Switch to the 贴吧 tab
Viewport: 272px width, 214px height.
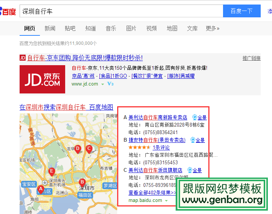[x=70, y=28]
